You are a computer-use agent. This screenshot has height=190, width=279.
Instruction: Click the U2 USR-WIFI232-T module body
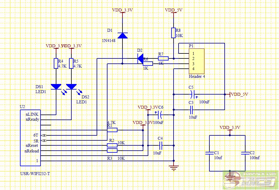tap(29, 138)
